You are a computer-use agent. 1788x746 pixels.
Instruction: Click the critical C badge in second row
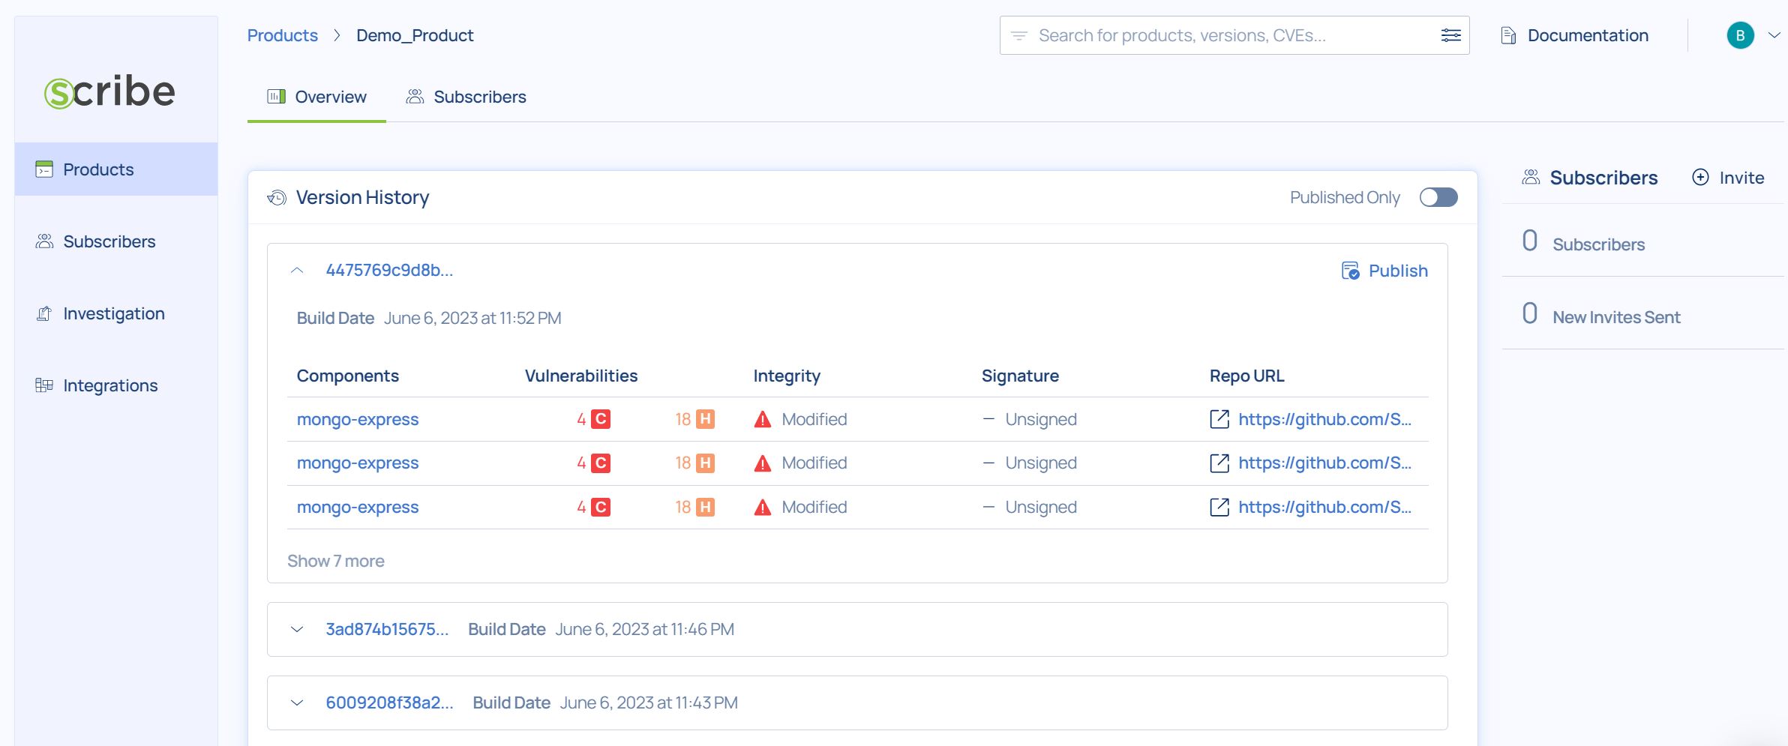601,463
